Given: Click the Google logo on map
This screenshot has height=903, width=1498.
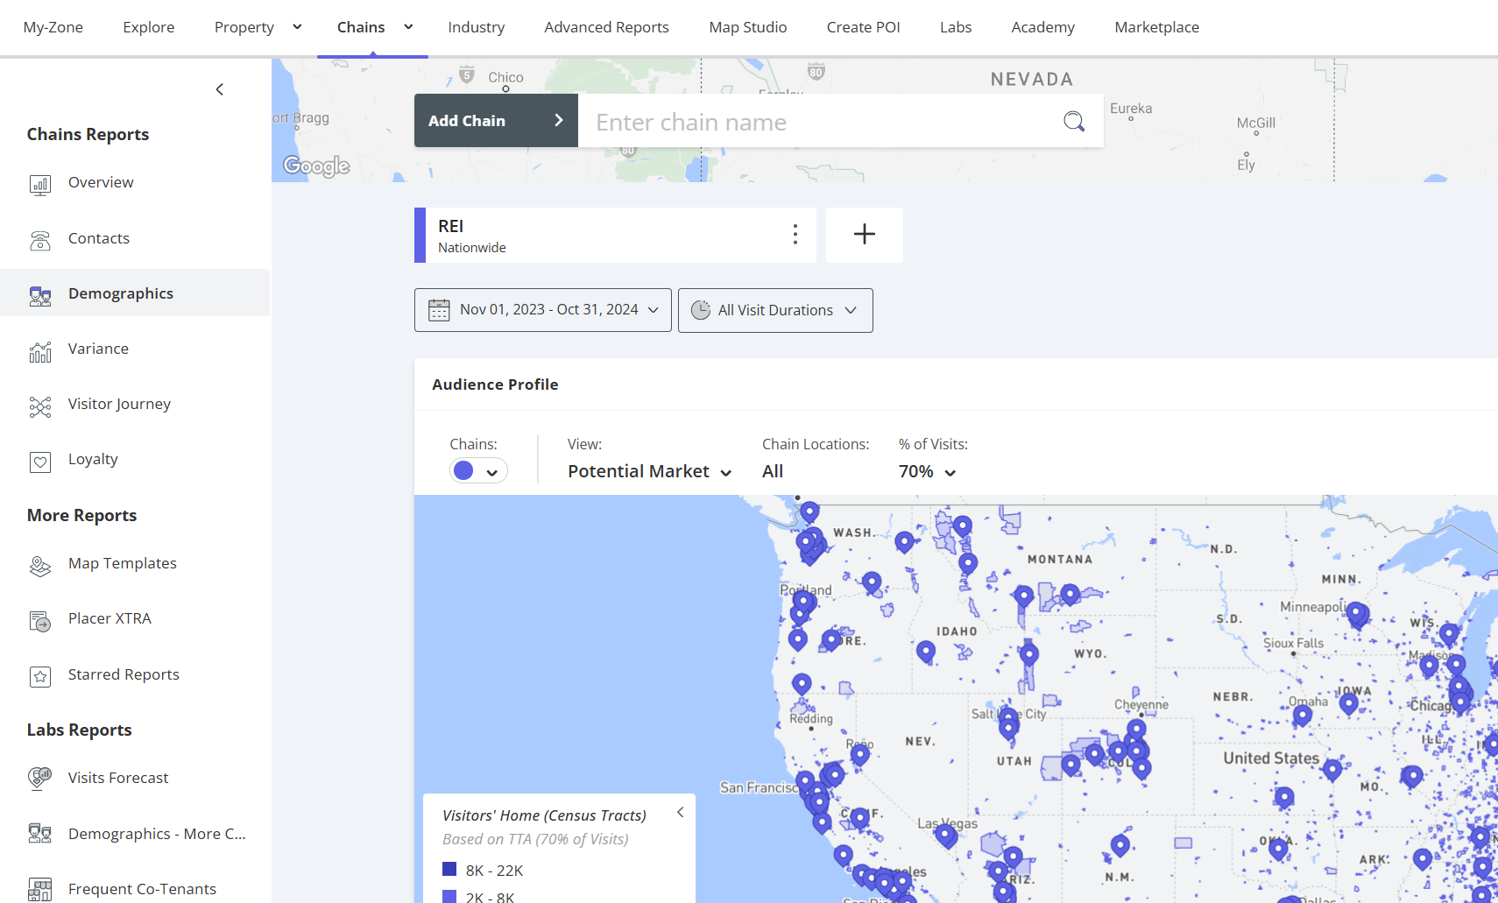Looking at the screenshot, I should click(316, 165).
